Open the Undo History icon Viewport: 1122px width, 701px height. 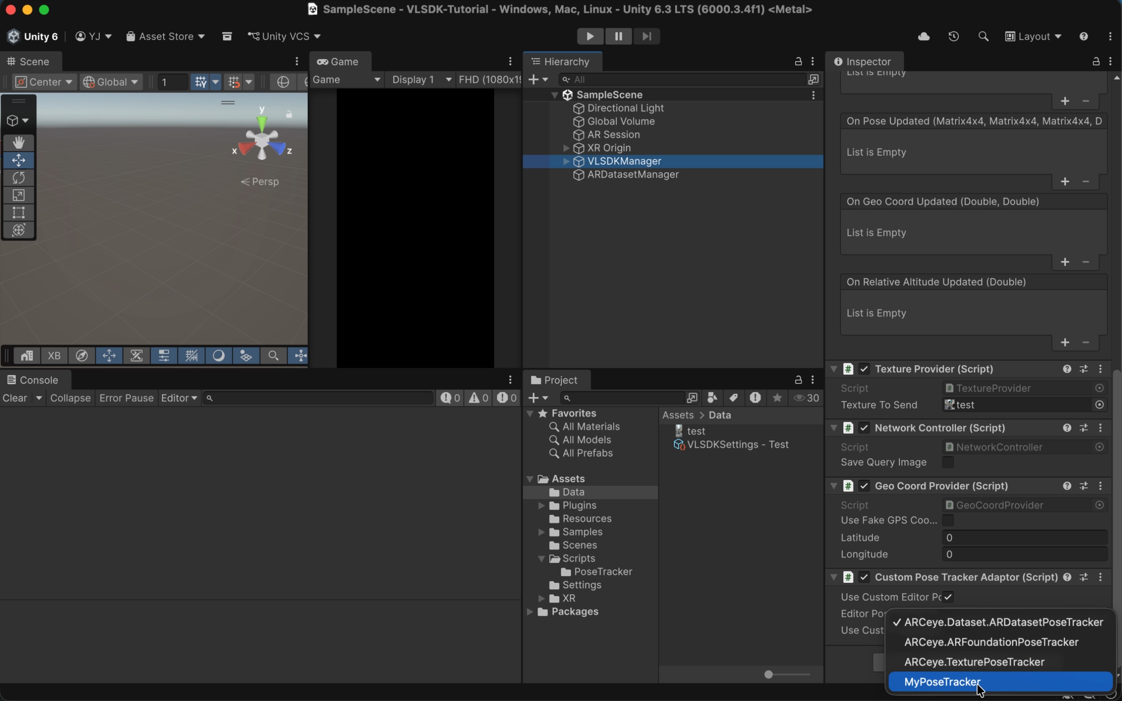(x=953, y=36)
